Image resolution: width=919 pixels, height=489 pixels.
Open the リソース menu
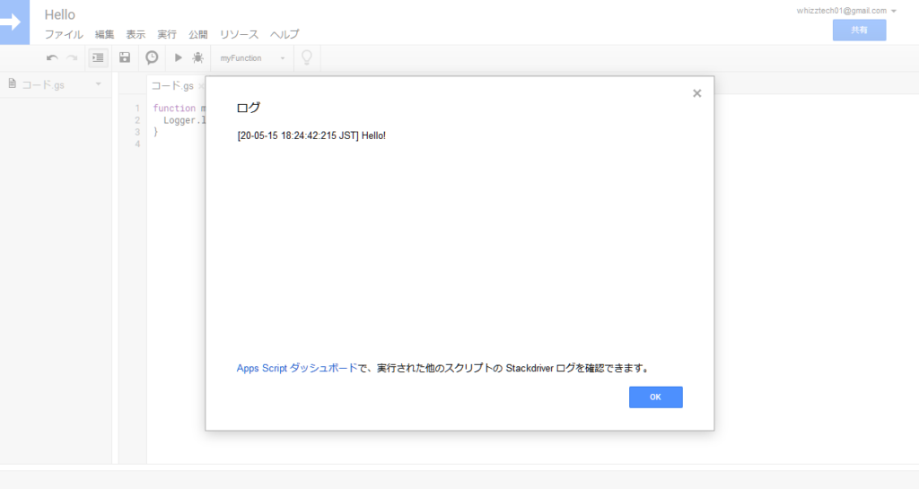[x=239, y=34]
